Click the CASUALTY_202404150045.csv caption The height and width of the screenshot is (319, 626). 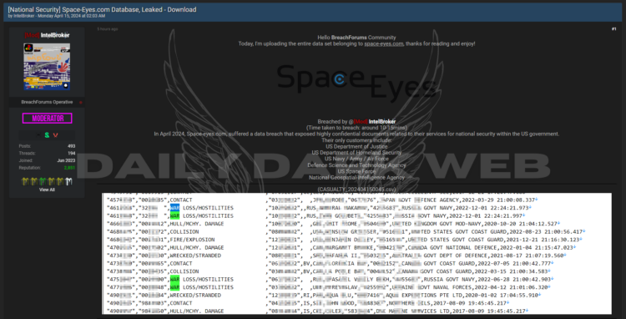click(356, 190)
